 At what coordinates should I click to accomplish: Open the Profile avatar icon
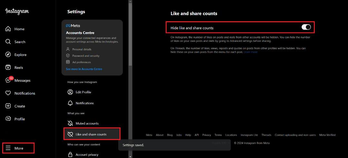pyautogui.click(x=8, y=119)
